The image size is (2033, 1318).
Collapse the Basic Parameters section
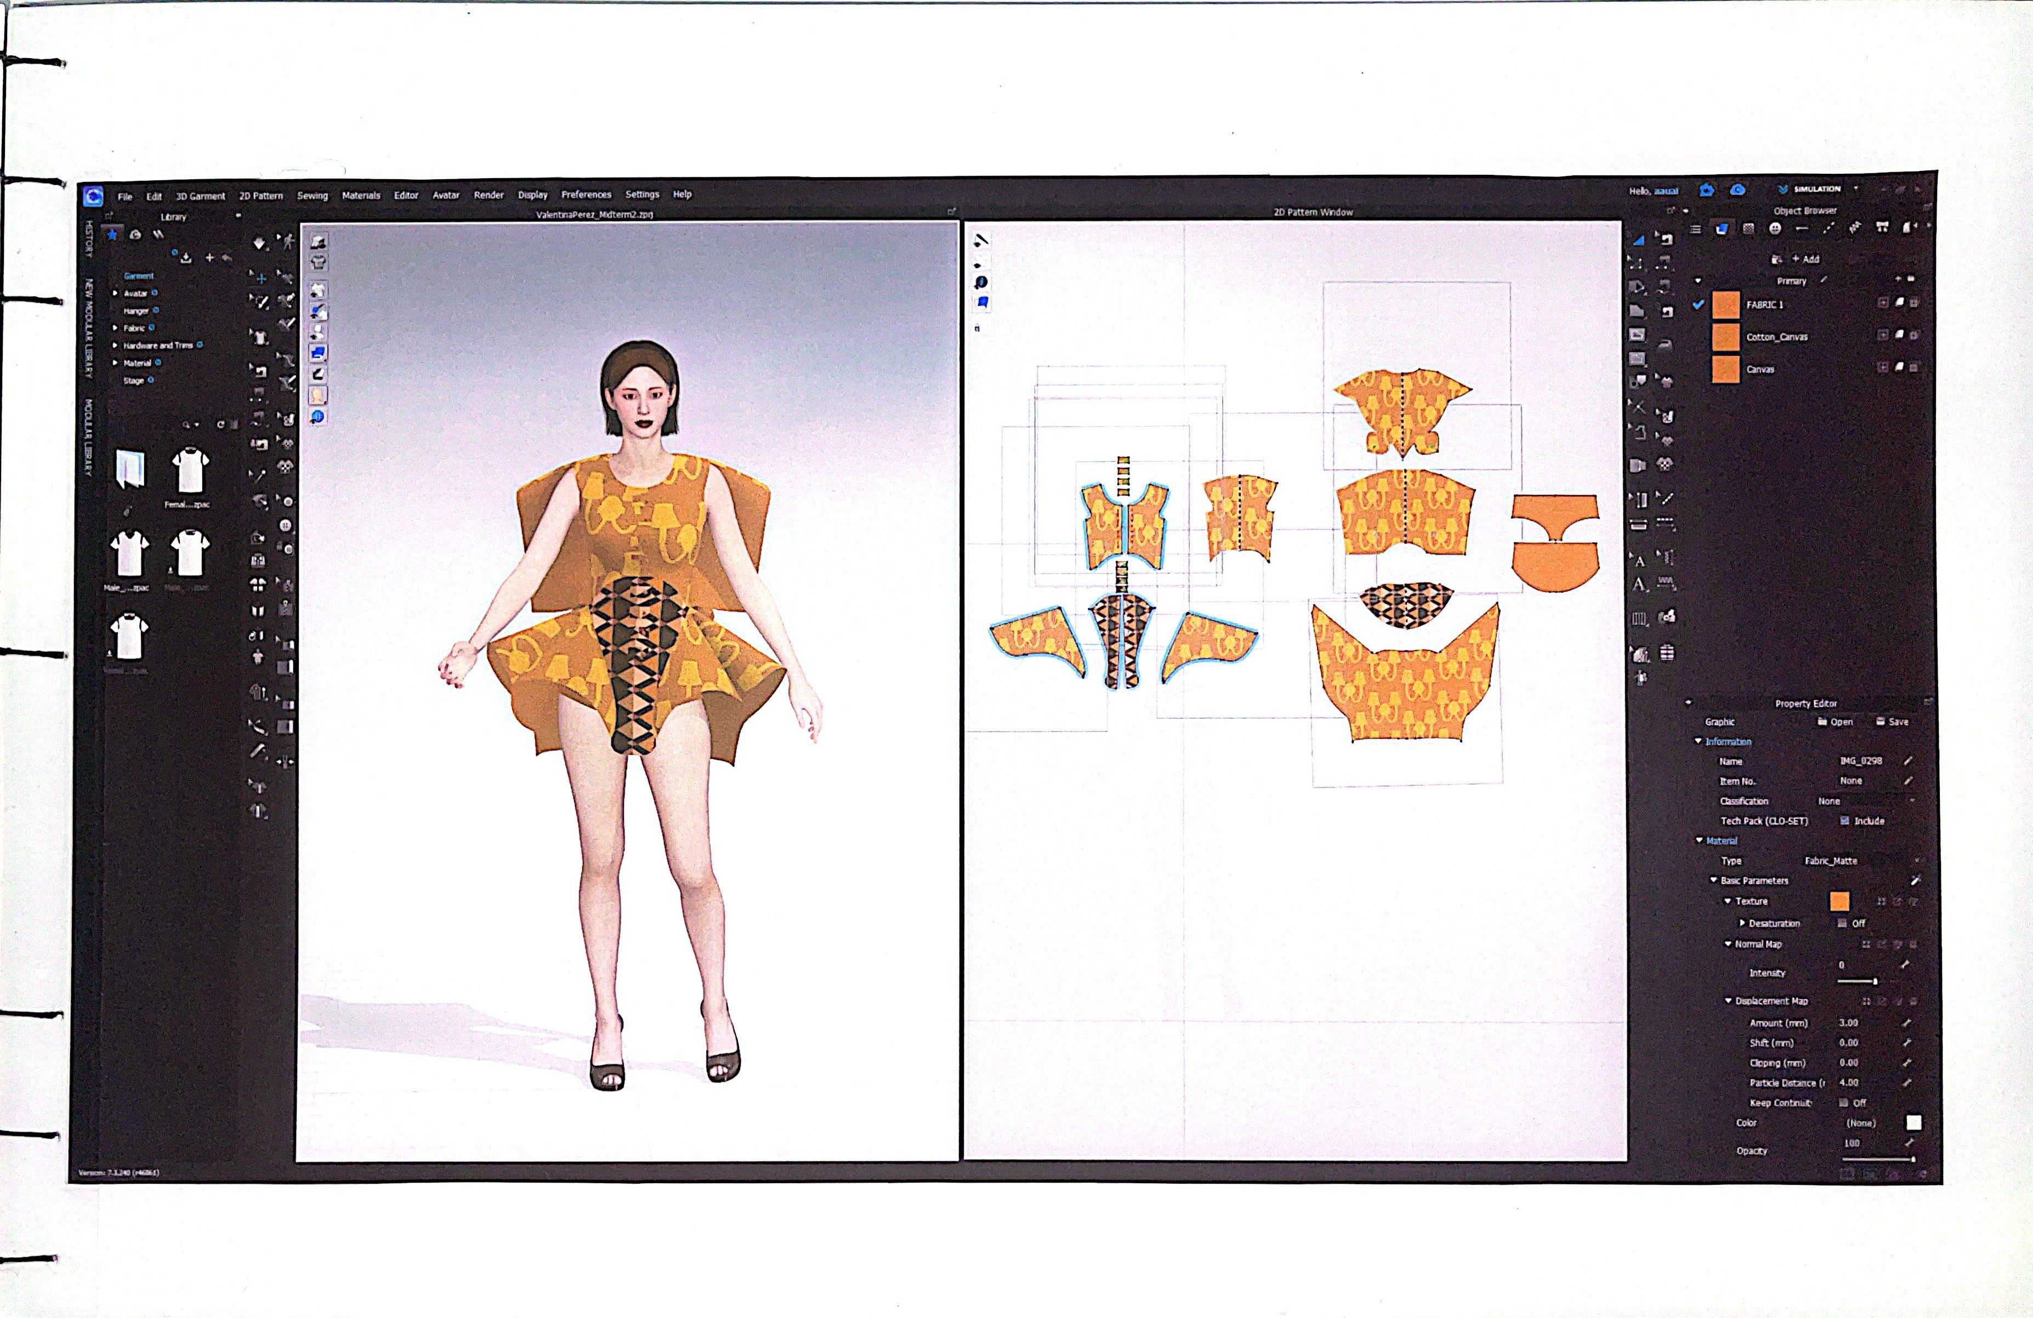click(x=1713, y=880)
